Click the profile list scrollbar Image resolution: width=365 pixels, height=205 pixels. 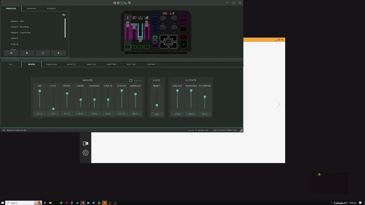[x=65, y=28]
